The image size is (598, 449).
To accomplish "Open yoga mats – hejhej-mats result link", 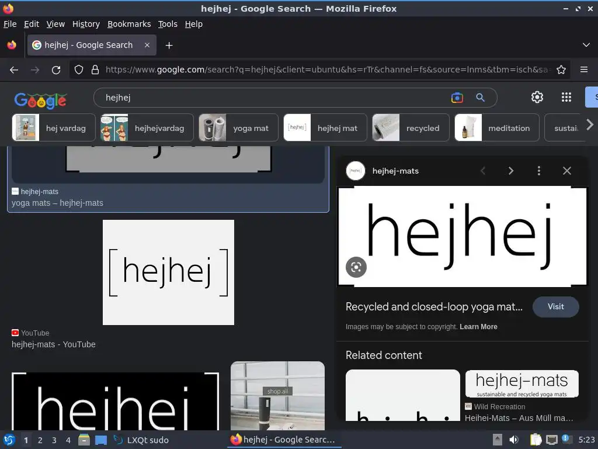I will click(x=57, y=203).
